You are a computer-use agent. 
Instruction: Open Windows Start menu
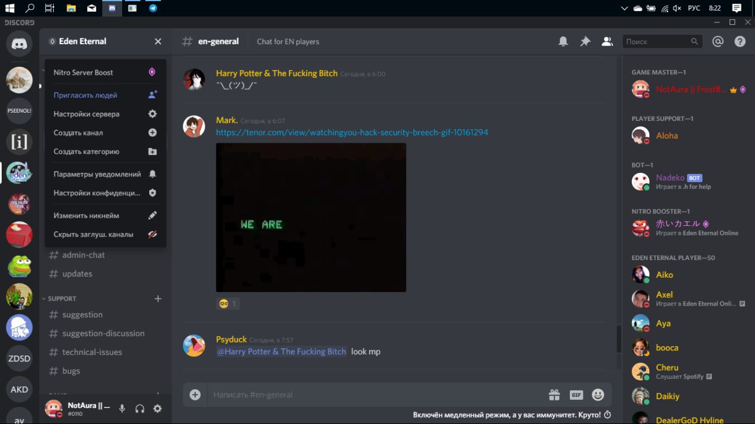pos(9,8)
